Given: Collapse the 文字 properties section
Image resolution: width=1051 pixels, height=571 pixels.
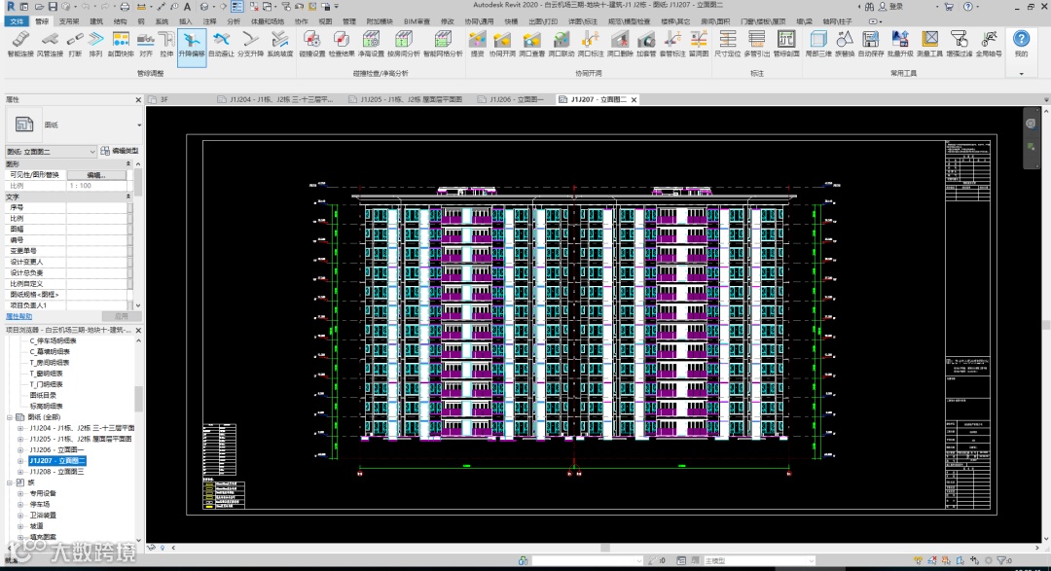Looking at the screenshot, I should click(128, 197).
